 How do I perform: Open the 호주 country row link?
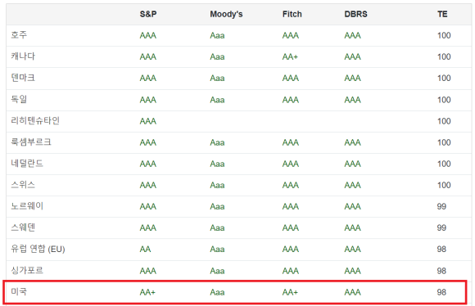[x=19, y=35]
